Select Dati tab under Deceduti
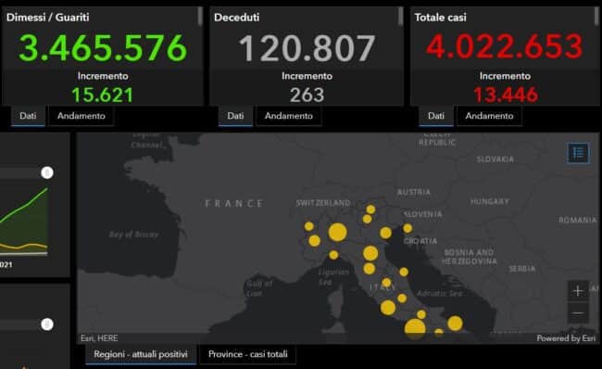The width and height of the screenshot is (602, 369). [x=235, y=116]
